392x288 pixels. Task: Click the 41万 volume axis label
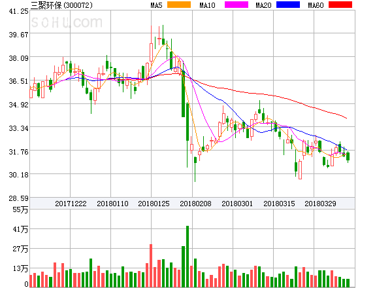(x=20, y=229)
